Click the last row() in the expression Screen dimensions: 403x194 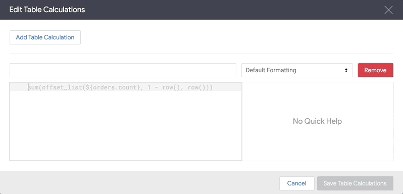tap(196, 87)
